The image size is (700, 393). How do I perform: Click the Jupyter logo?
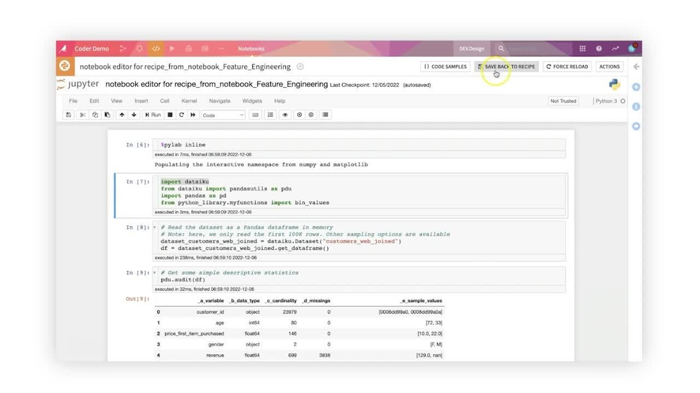coord(78,84)
